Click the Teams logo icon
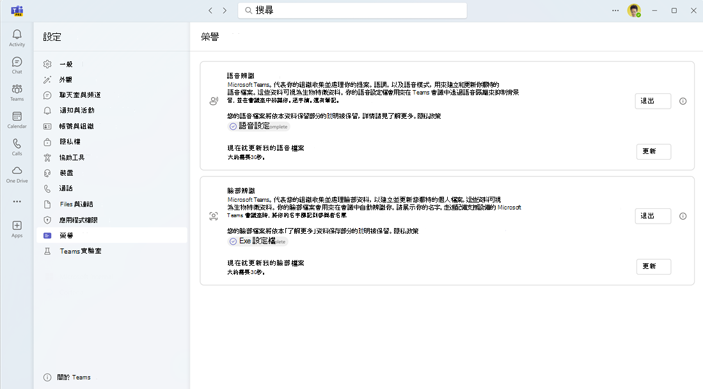This screenshot has width=703, height=389. (17, 11)
